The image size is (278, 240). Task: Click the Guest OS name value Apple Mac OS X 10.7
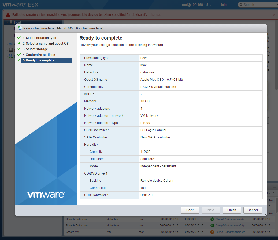(161, 80)
